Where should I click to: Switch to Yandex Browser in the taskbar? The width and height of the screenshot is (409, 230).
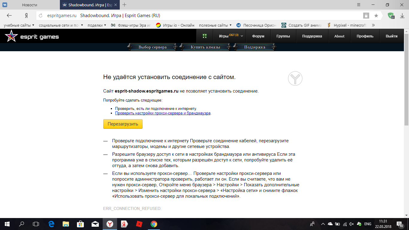pos(110,224)
